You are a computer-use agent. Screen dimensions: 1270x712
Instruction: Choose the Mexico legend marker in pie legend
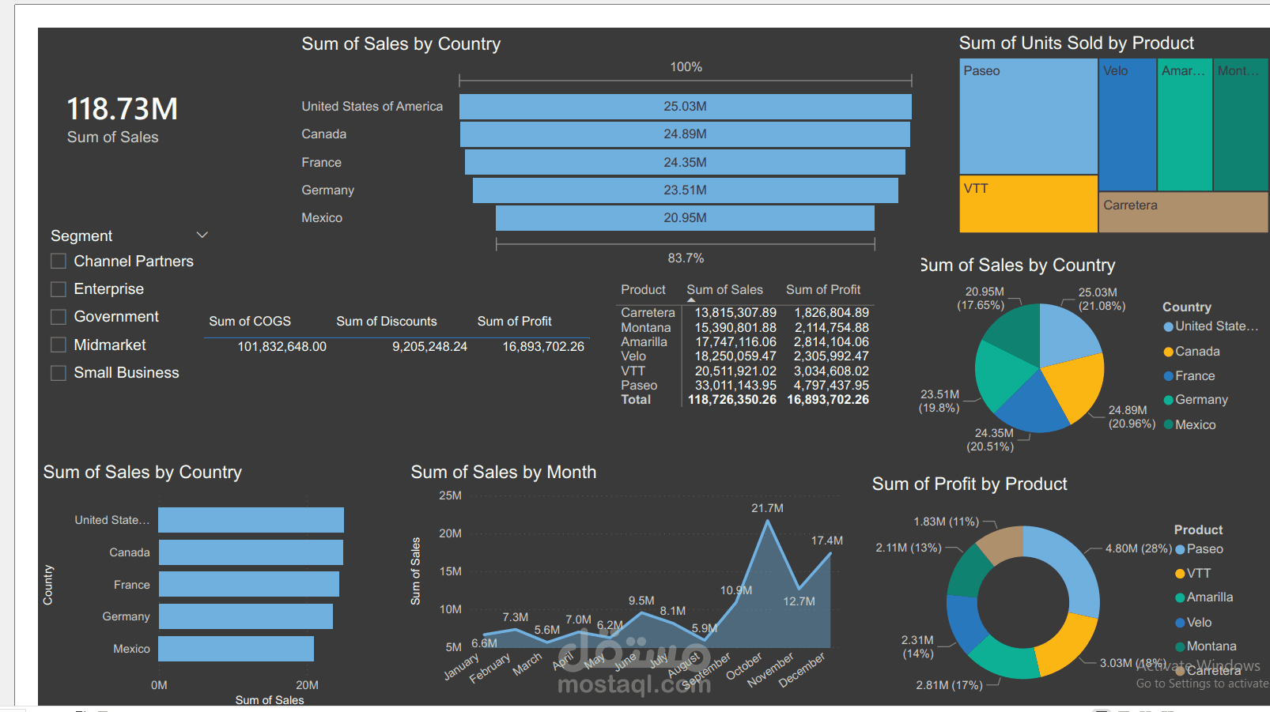coord(1168,425)
